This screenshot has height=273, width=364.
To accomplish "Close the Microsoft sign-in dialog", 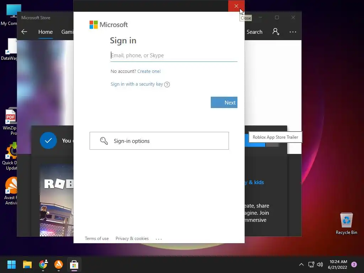I will coord(236,6).
